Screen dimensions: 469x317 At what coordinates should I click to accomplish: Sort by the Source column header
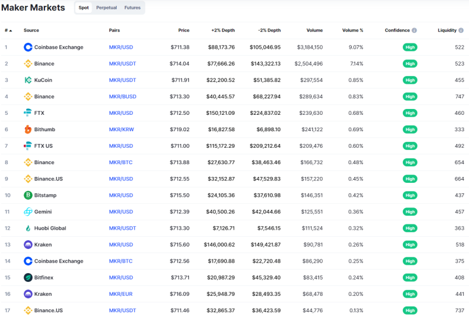point(32,30)
